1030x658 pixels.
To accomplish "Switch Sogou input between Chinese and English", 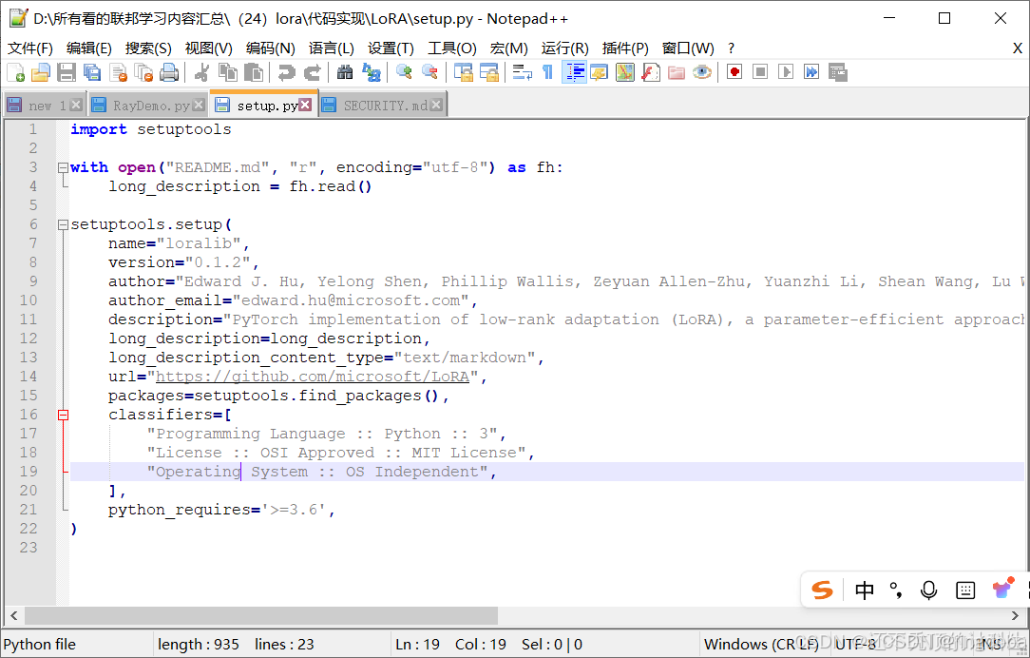I will [x=865, y=590].
